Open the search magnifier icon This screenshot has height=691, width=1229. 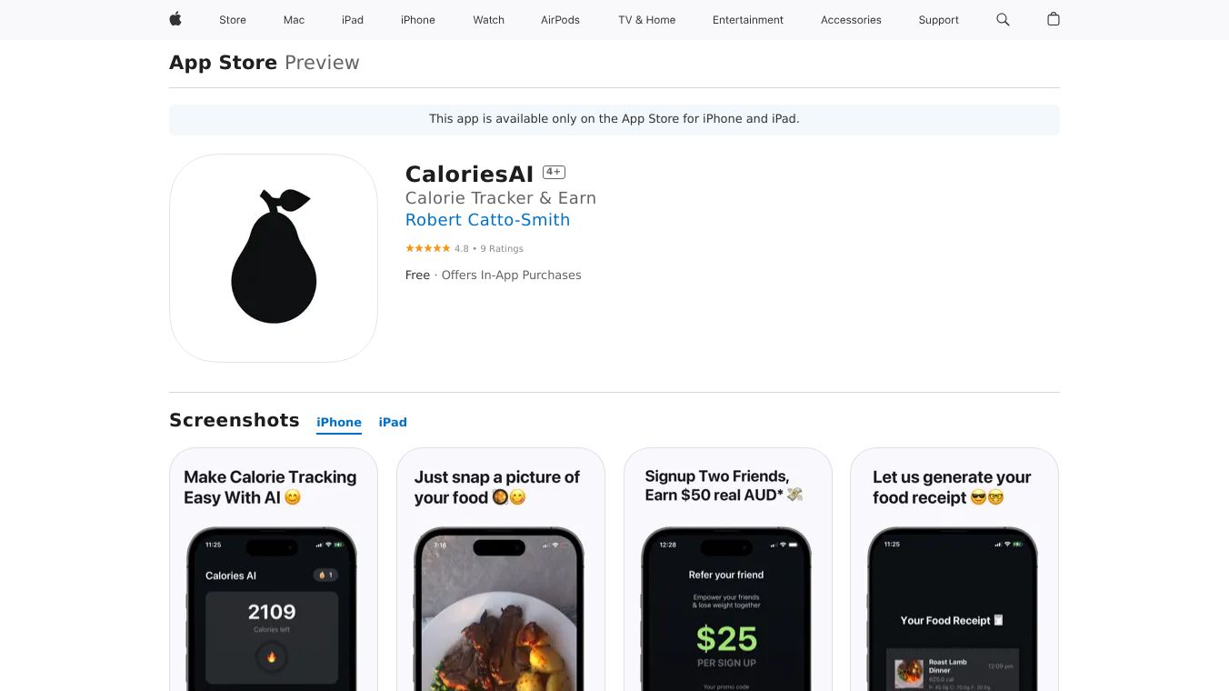(1003, 19)
